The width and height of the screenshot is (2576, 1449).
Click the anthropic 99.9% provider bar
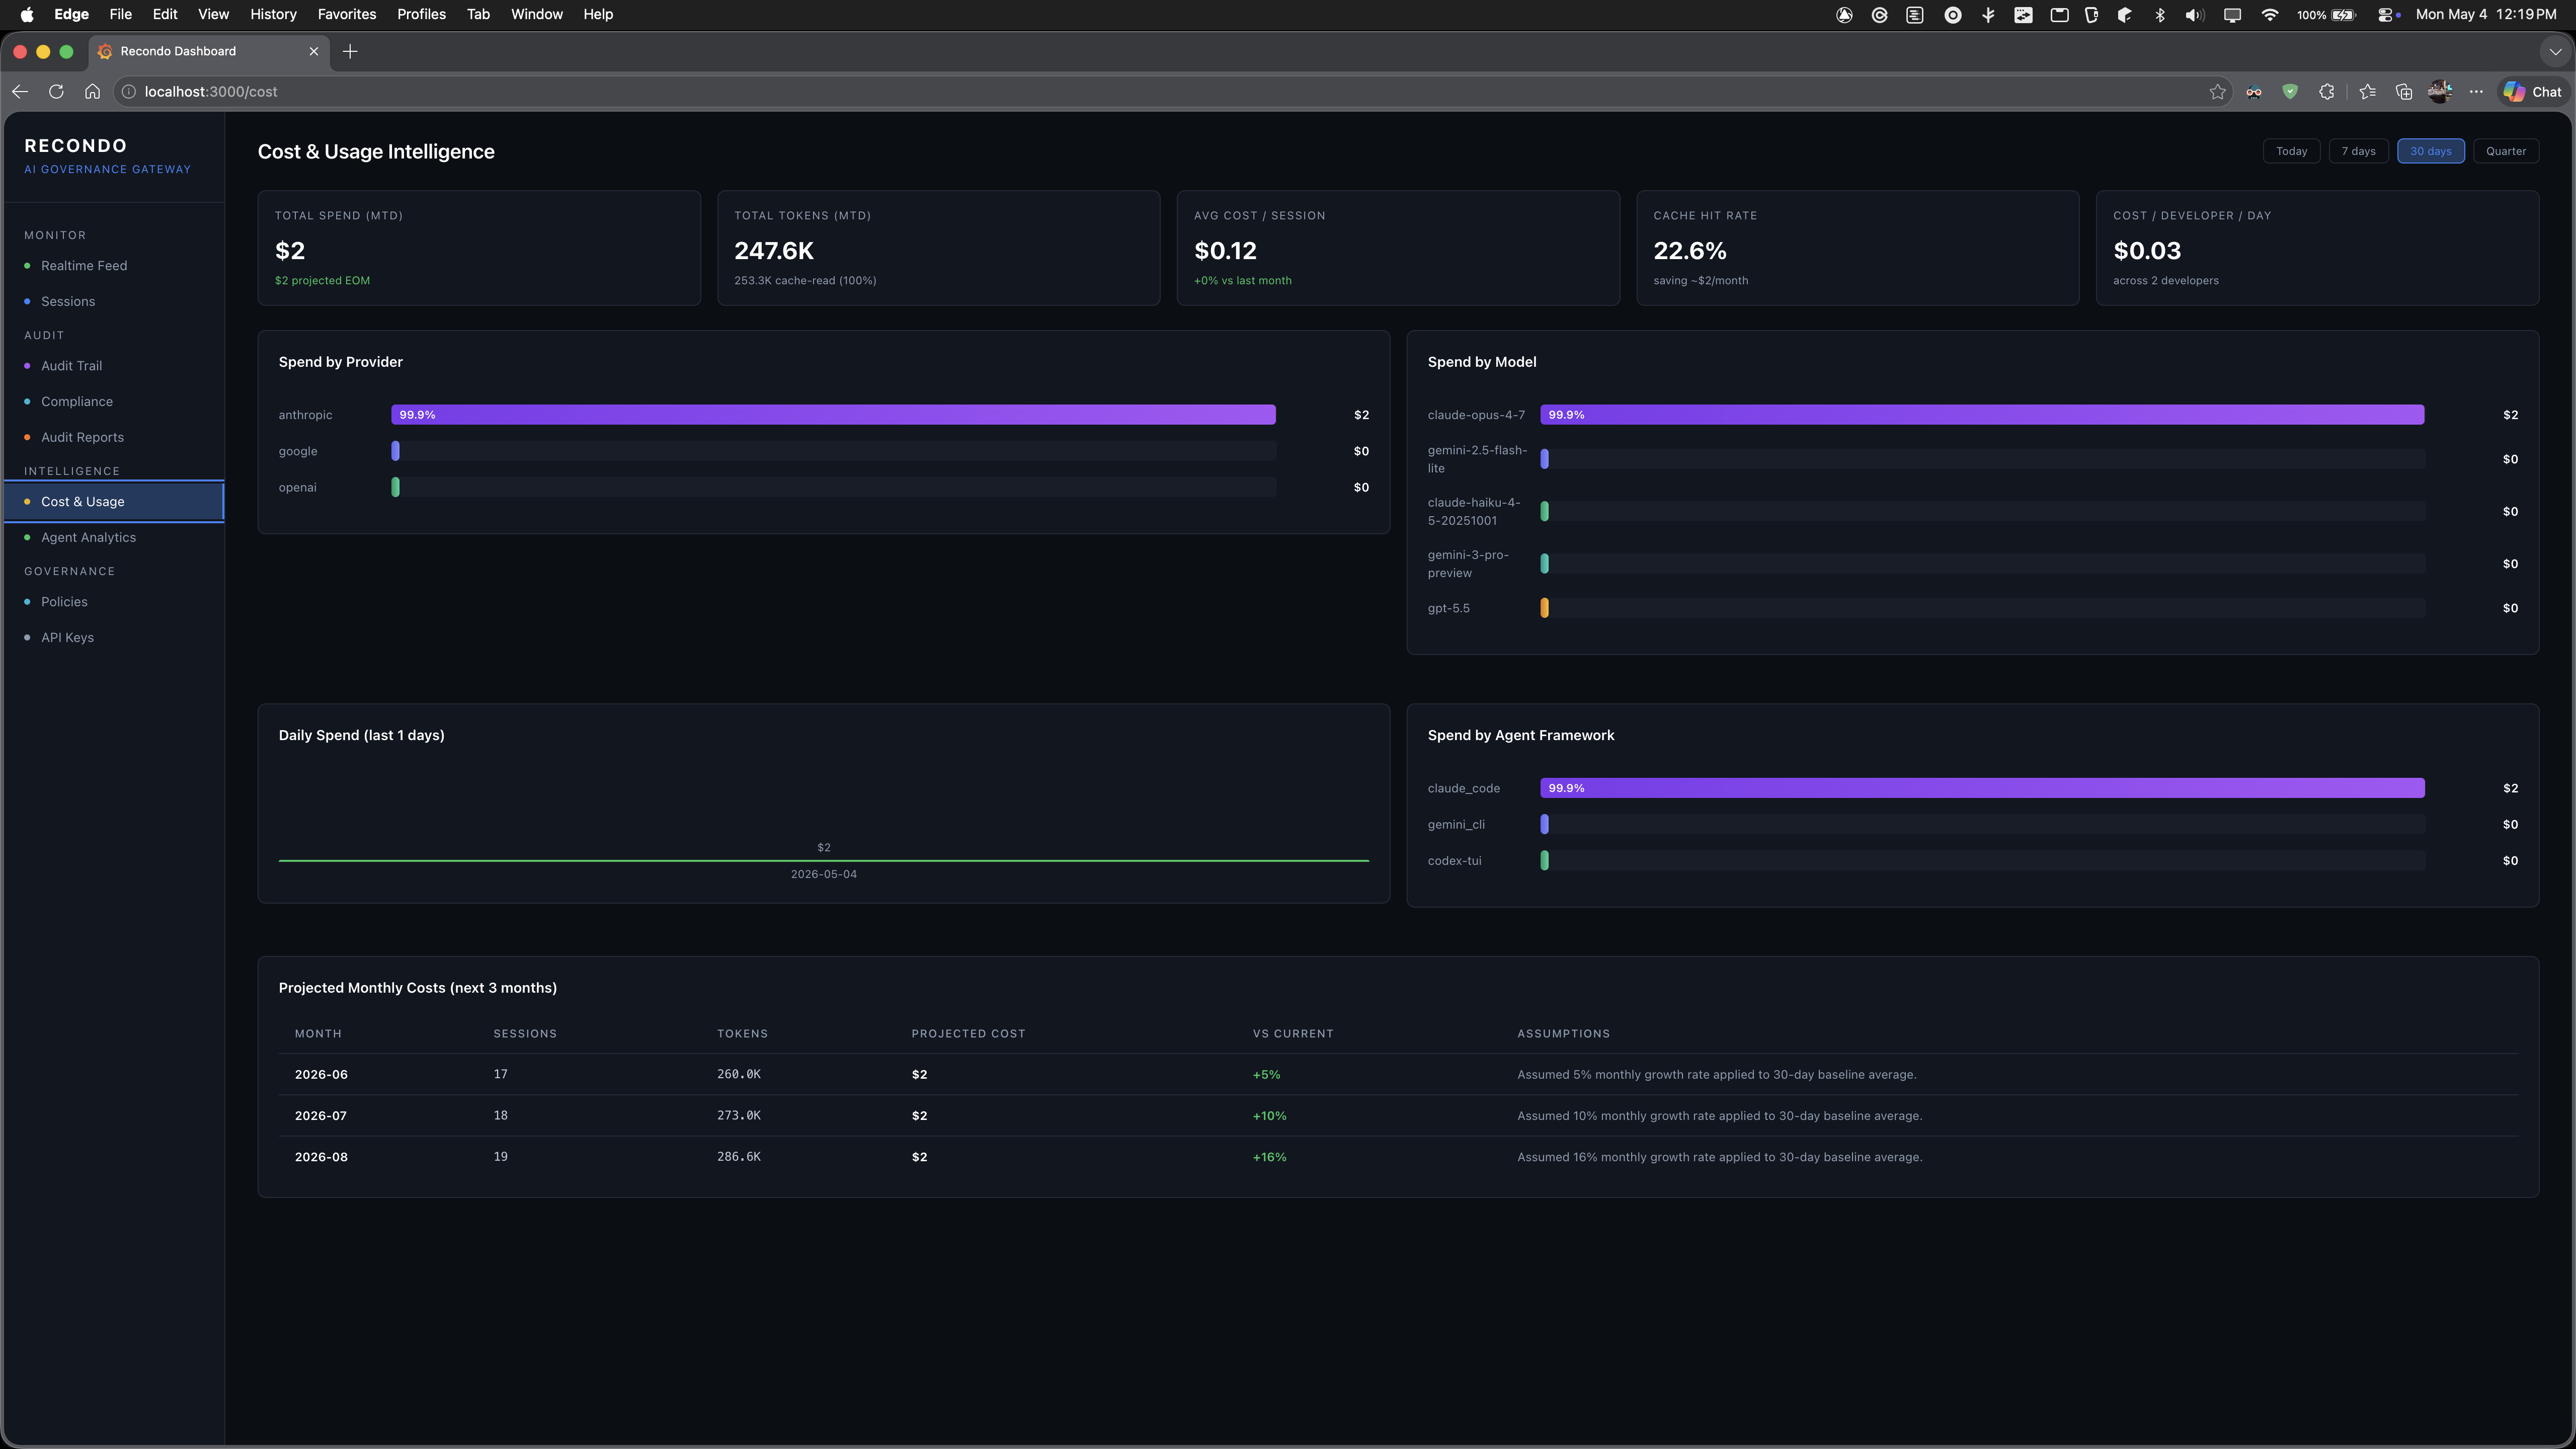coord(833,415)
